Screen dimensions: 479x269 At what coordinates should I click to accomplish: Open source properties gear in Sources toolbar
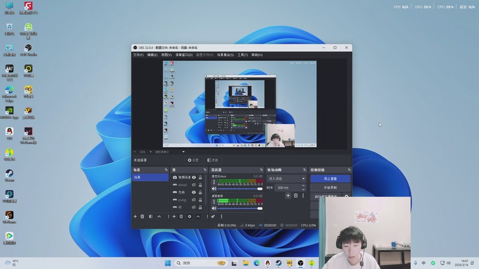(189, 216)
